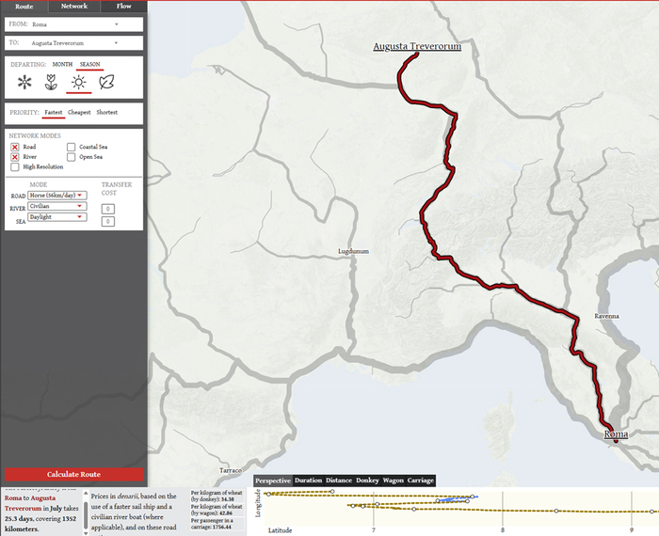The width and height of the screenshot is (659, 536).
Task: Disable the Road network mode checkbox
Action: pos(14,147)
